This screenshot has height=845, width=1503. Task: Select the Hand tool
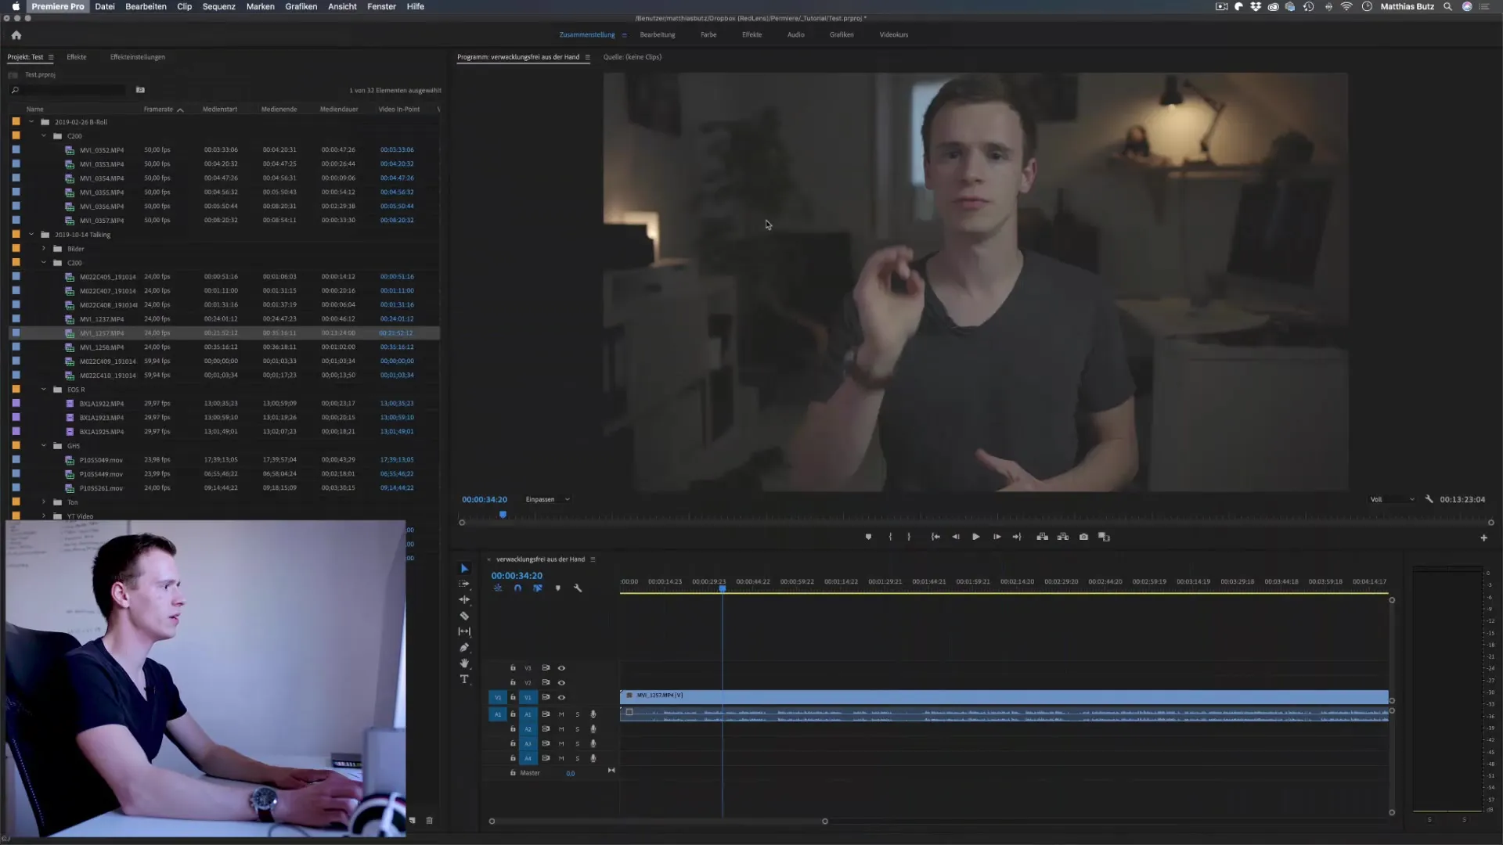point(464,663)
